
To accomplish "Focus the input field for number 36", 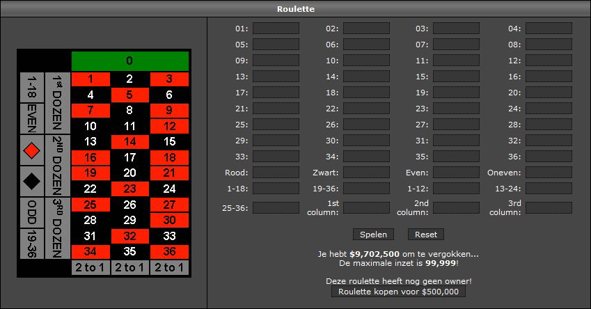I will click(x=549, y=157).
